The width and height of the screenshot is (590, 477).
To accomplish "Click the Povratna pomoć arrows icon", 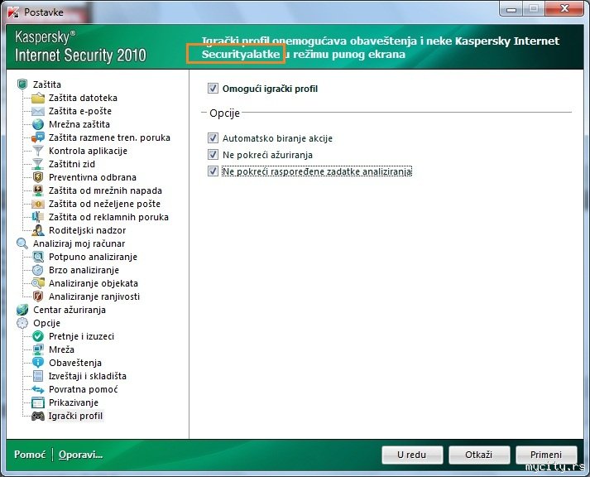I will 38,389.
